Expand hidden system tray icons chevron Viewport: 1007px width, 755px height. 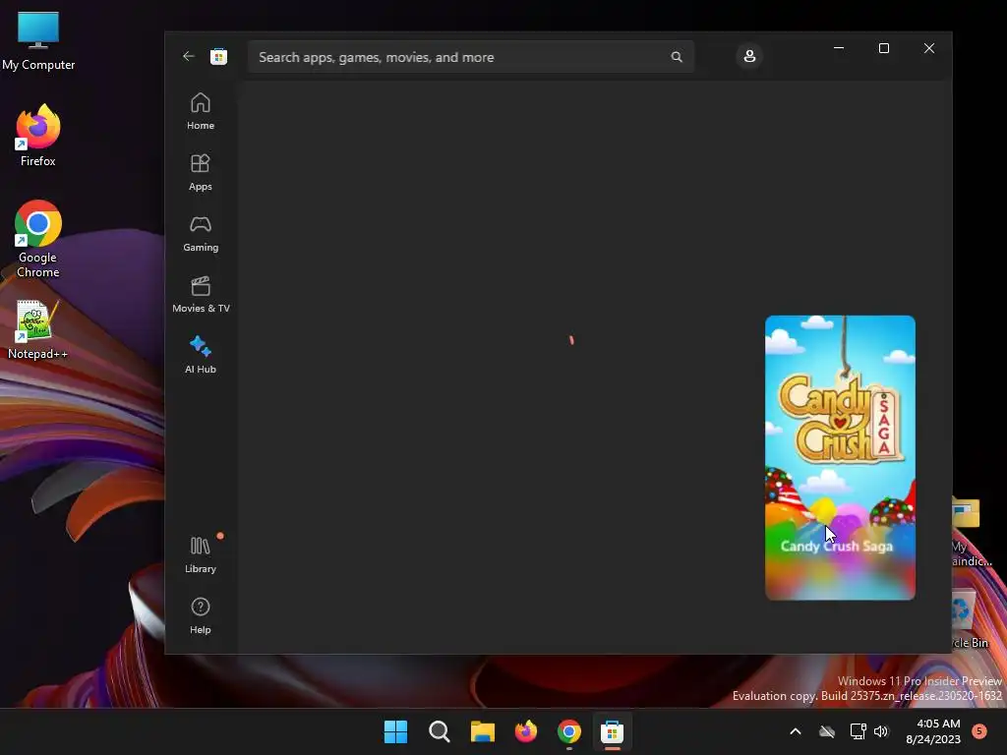click(795, 731)
